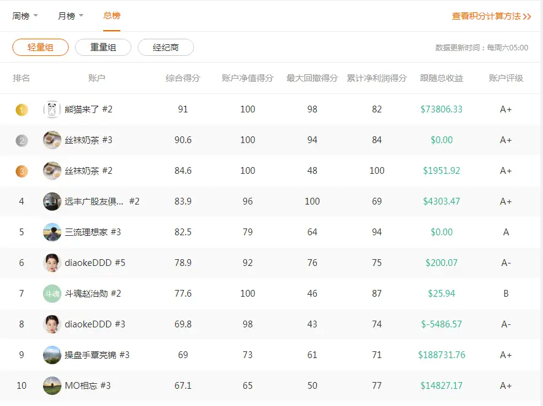Click the $4303.47 follower profit value
Image resolution: width=543 pixels, height=406 pixels.
(x=442, y=201)
